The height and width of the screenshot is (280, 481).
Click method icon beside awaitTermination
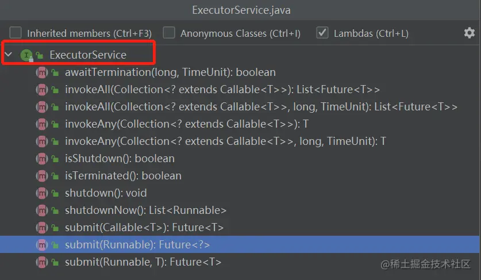(x=42, y=72)
